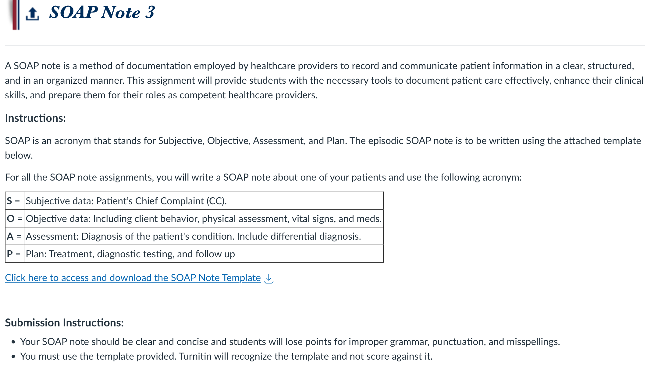654x366 pixels.
Task: Select the S = table cell
Action: (x=14, y=201)
